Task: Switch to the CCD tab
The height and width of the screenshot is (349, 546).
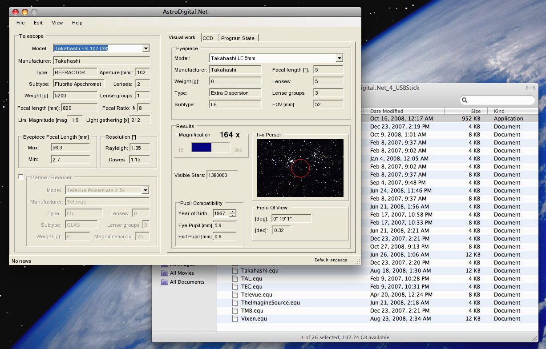Action: 208,38
